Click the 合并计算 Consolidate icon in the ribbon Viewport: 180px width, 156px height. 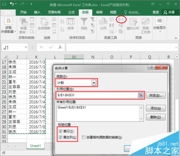pos(121,19)
